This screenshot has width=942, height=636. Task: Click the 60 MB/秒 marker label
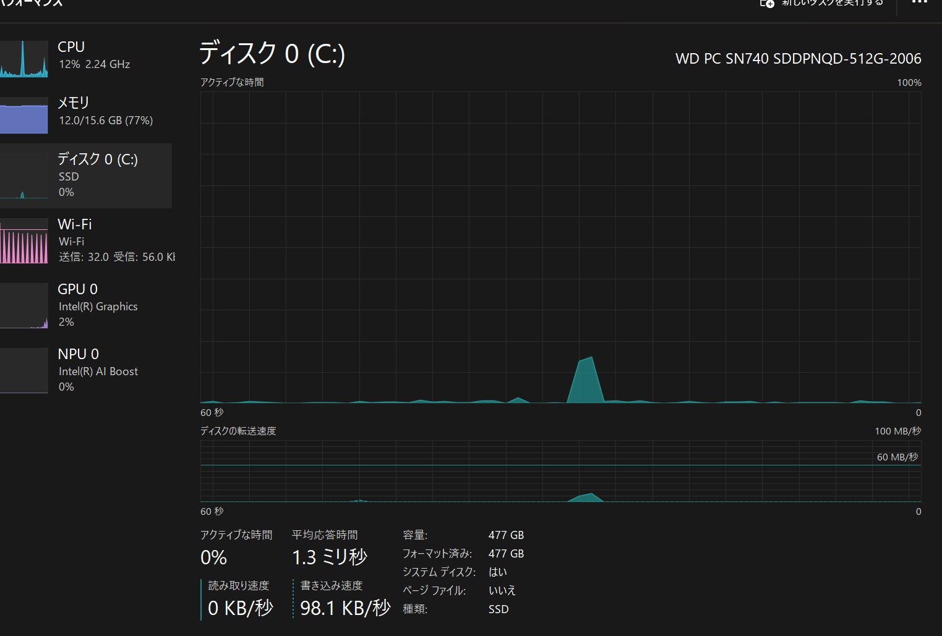tap(897, 457)
